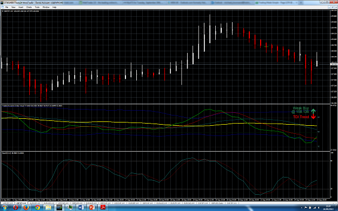Image resolution: width=338 pixels, height=211 pixels.
Task: Open the Insert menu
Action: 21,7
